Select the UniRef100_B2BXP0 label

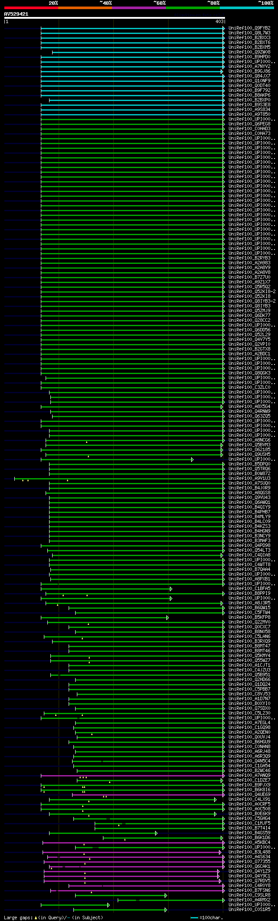click(x=249, y=100)
